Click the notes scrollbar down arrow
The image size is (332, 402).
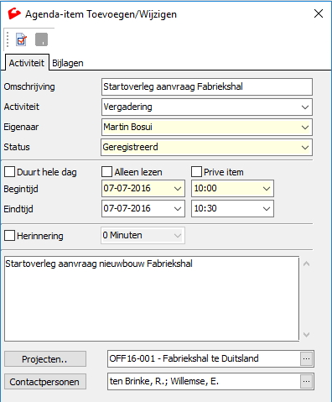point(306,334)
